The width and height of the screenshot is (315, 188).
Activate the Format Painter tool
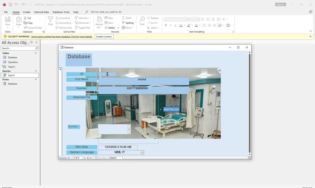(x=33, y=27)
